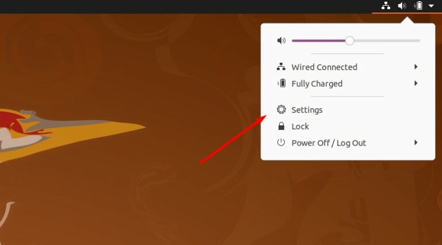
Task: Click the battery icon in top bar
Action: pos(418,6)
